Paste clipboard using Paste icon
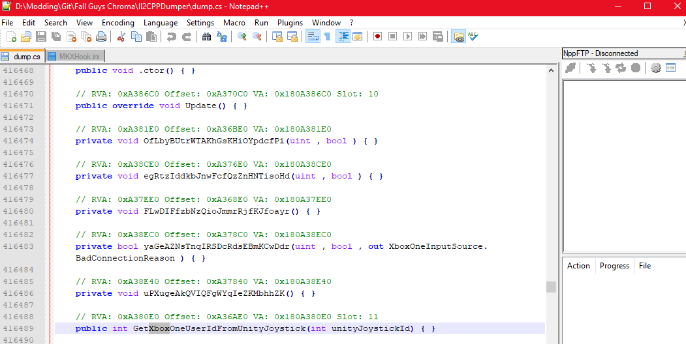 coord(151,37)
